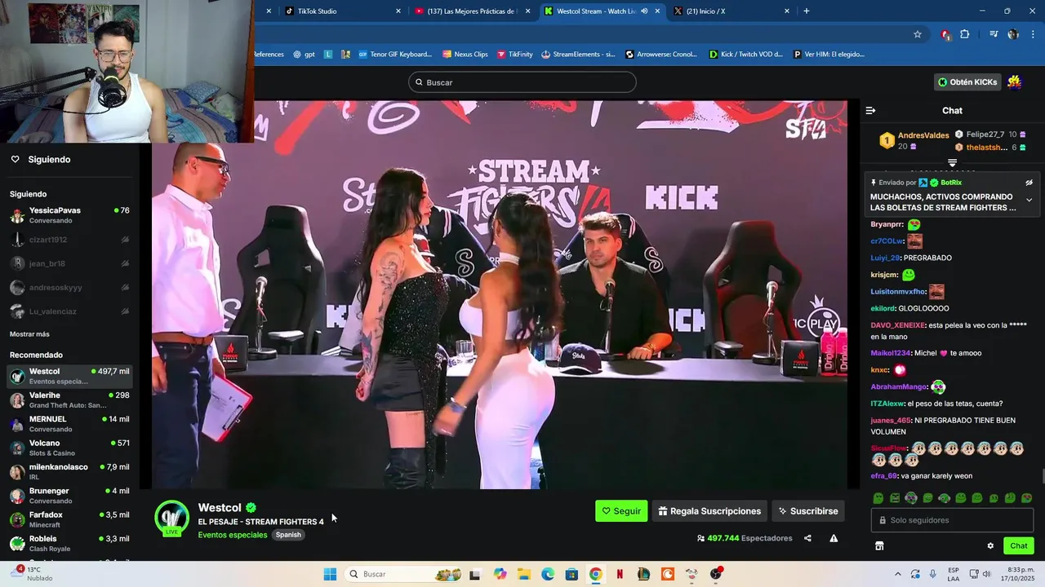
Task: Open Farfadox Minecraft channel
Action: (69, 519)
